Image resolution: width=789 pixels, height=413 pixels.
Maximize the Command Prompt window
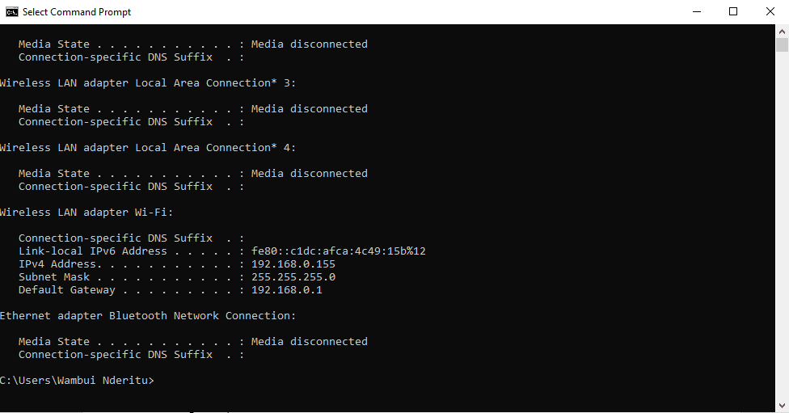pyautogui.click(x=733, y=11)
